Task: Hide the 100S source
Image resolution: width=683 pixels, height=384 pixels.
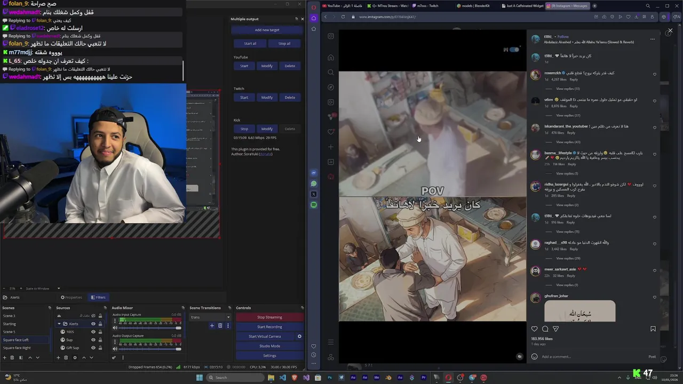Action: pyautogui.click(x=93, y=332)
